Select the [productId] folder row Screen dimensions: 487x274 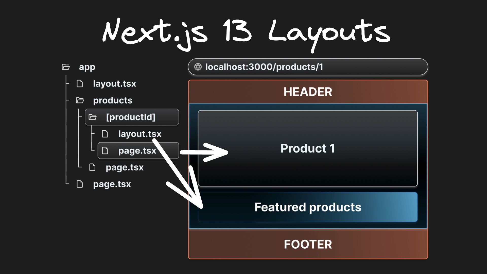[x=132, y=117]
